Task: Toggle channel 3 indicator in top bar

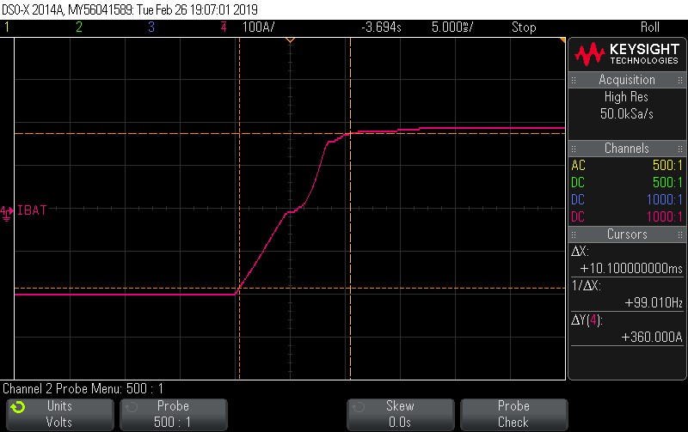Action: coord(151,27)
